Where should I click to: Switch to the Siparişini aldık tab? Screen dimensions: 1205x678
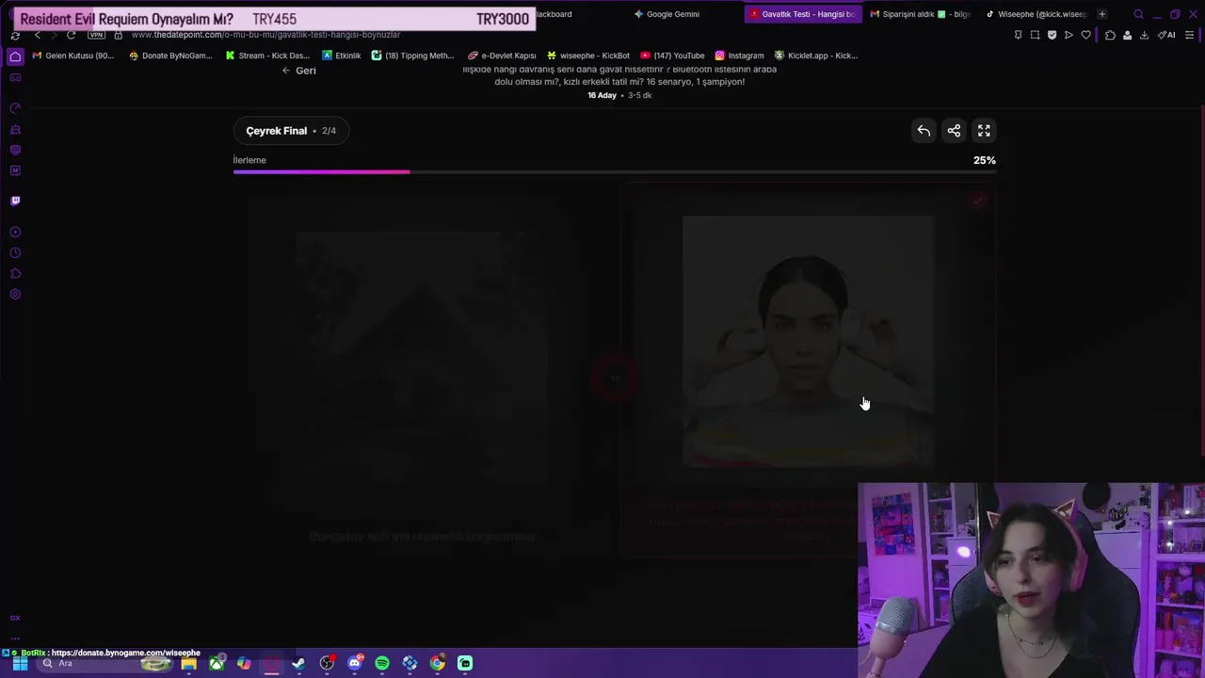[921, 14]
